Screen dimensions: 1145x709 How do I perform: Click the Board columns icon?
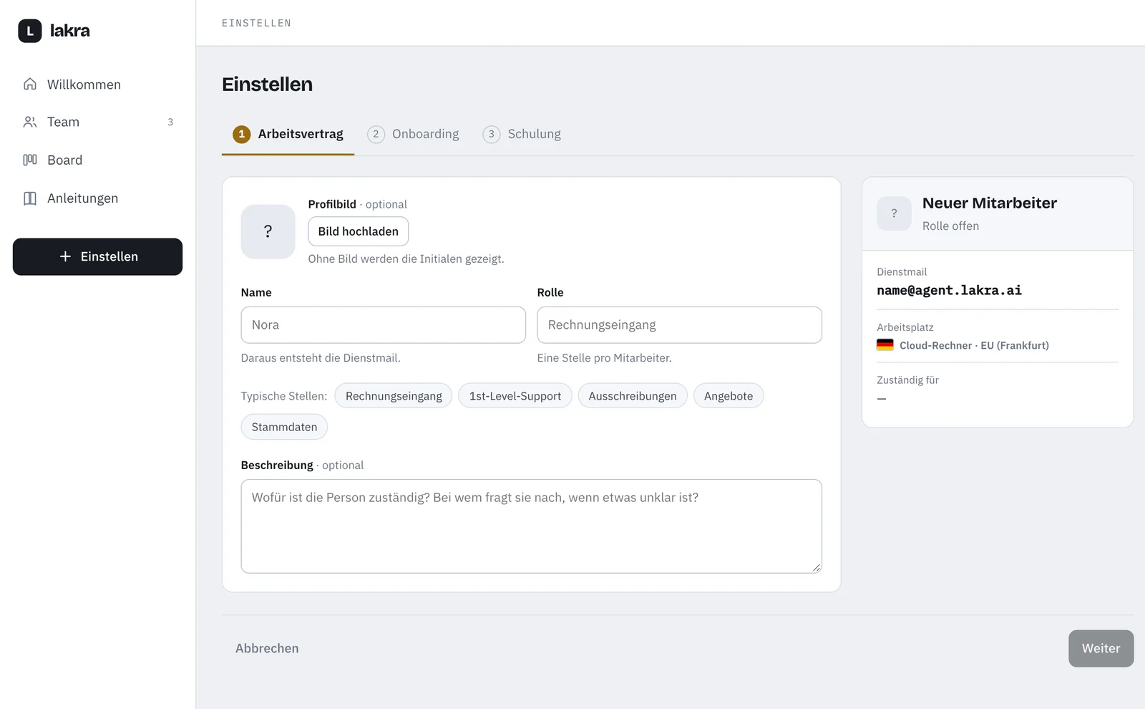click(x=30, y=160)
